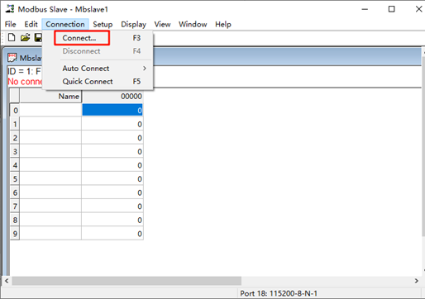Click row header 1

[15, 124]
